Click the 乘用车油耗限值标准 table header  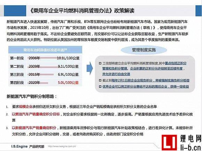coord(45,50)
